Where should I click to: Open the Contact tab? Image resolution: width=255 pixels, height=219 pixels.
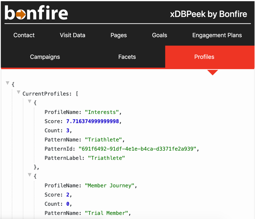pyautogui.click(x=24, y=35)
